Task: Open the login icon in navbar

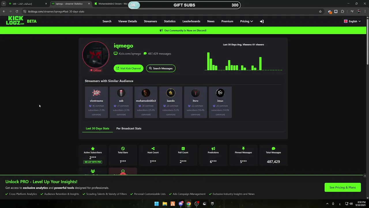Action: tap(262, 21)
